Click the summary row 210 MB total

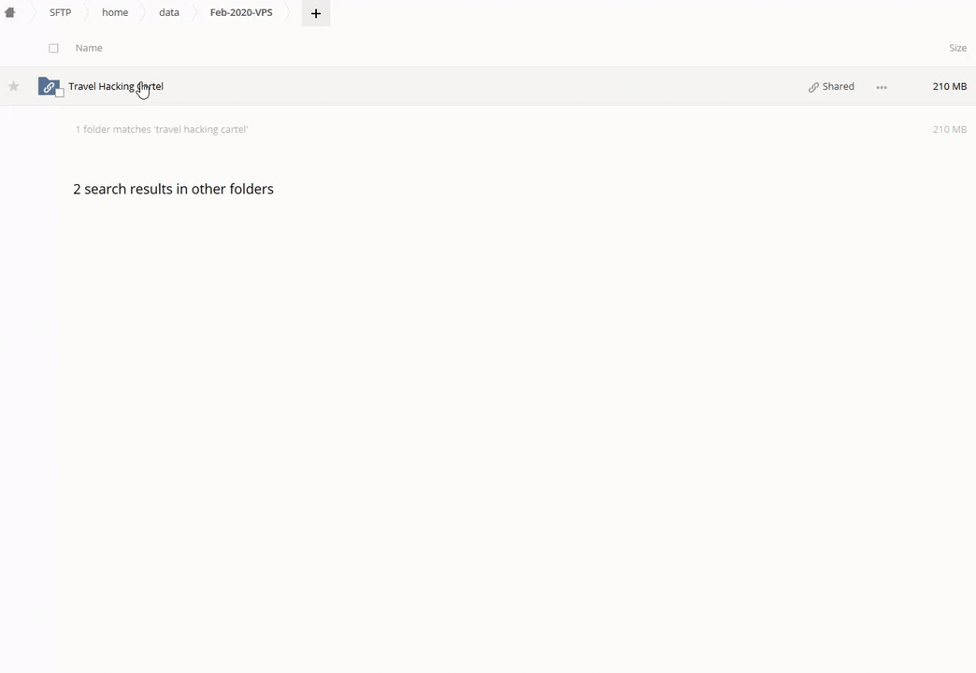click(x=949, y=129)
